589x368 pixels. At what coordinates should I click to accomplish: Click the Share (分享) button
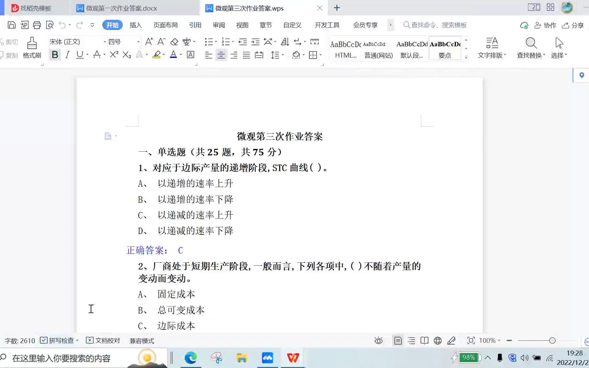[x=573, y=25]
